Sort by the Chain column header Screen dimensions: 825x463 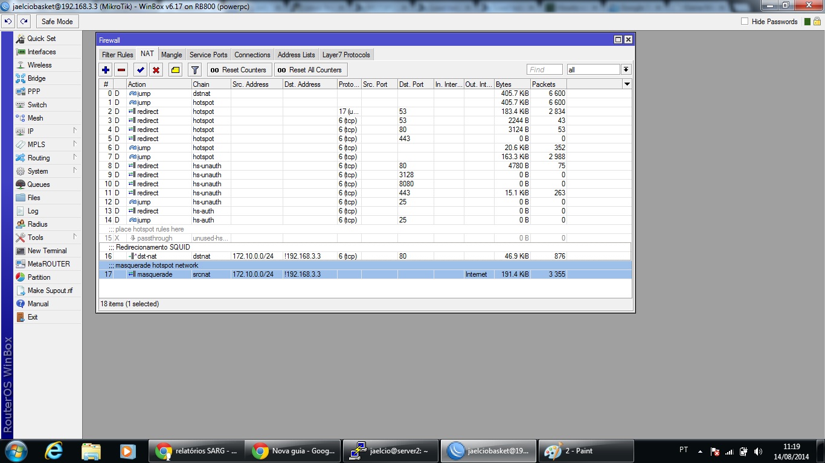[211, 84]
